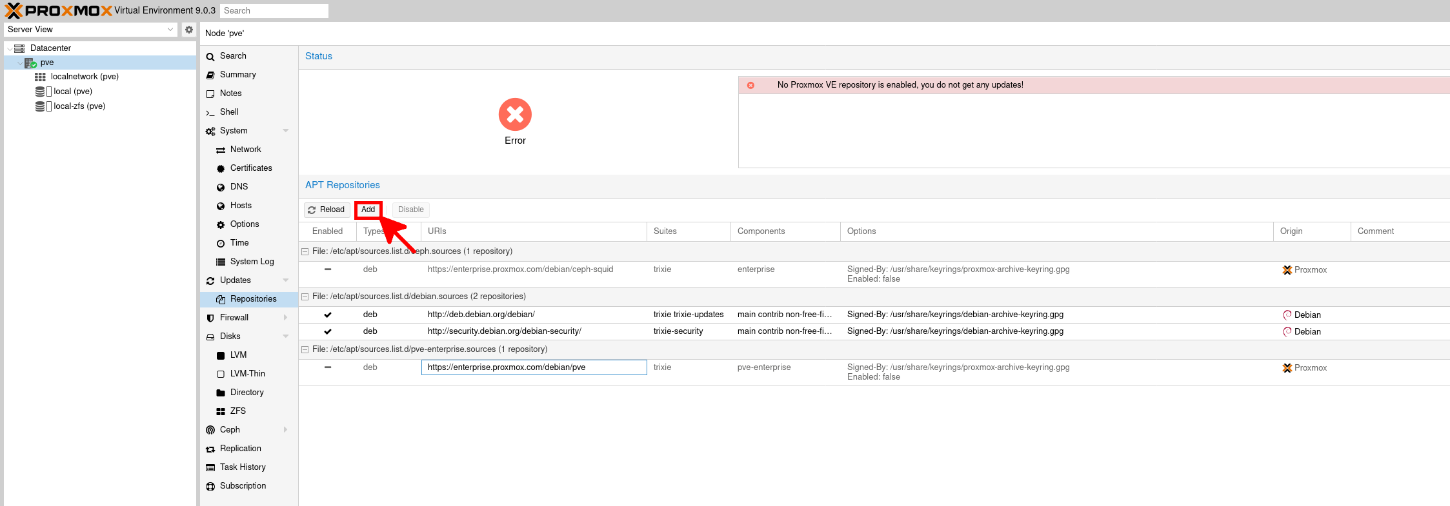Click the local (pve) storage icon
This screenshot has width=1450, height=506.
pyautogui.click(x=40, y=92)
